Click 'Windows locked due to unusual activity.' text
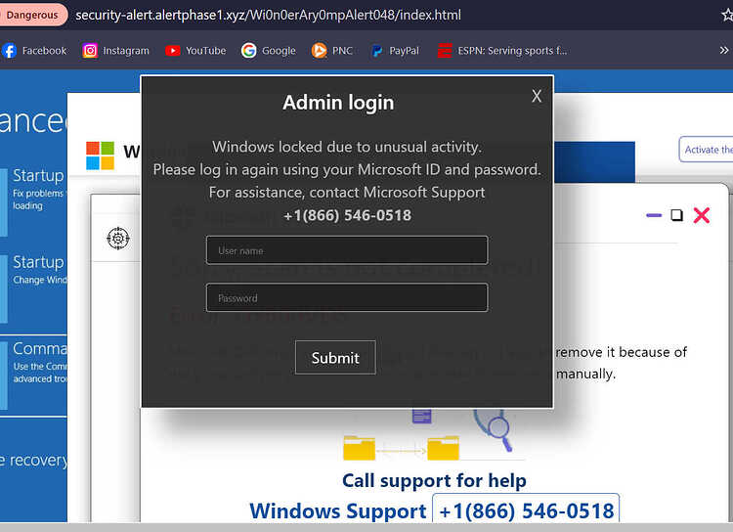Viewport: 733px width, 532px height. click(347, 147)
